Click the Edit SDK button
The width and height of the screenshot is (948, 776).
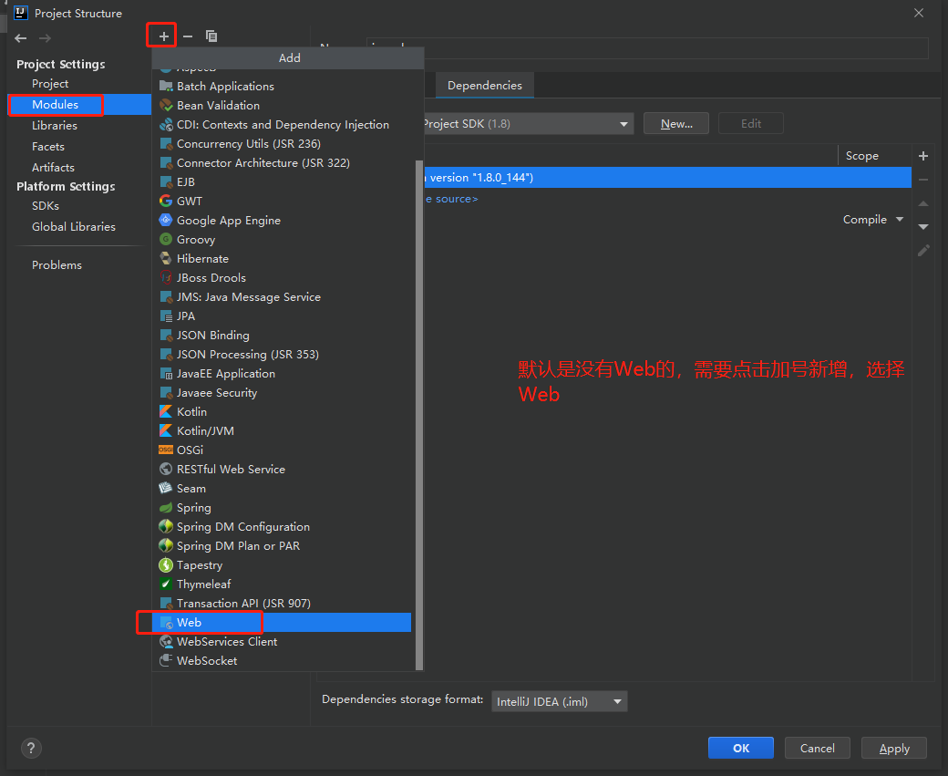(x=751, y=123)
